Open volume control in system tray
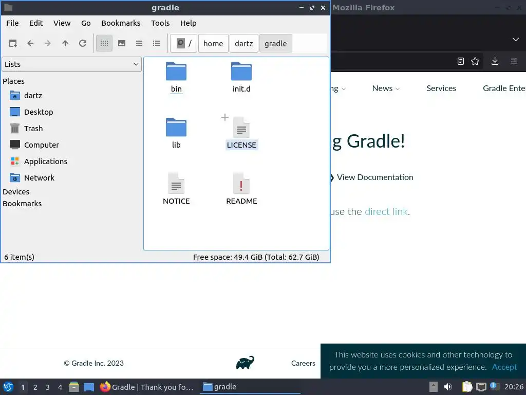This screenshot has height=395, width=526. point(448,387)
